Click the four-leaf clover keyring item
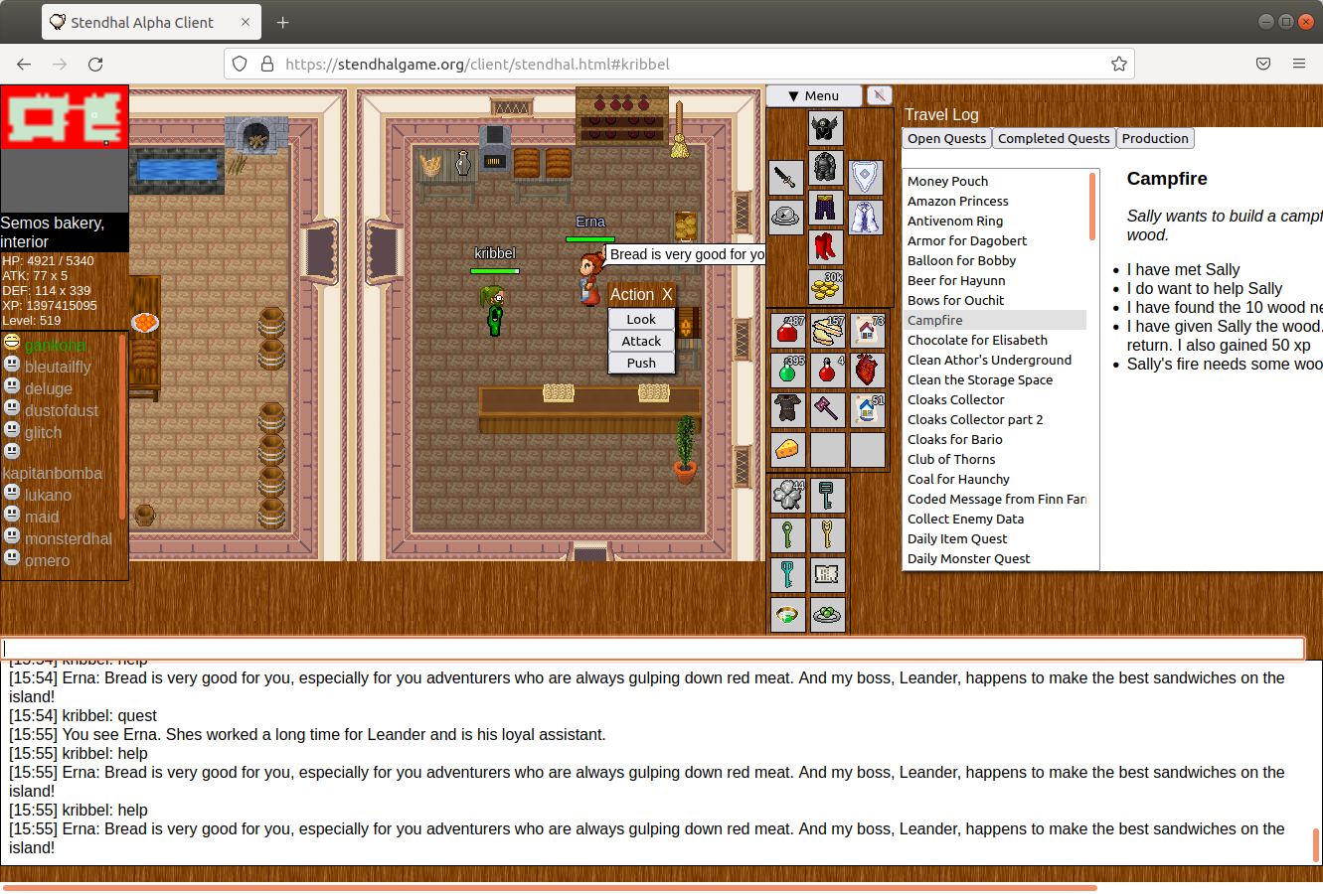The width and height of the screenshot is (1323, 894). 787,495
